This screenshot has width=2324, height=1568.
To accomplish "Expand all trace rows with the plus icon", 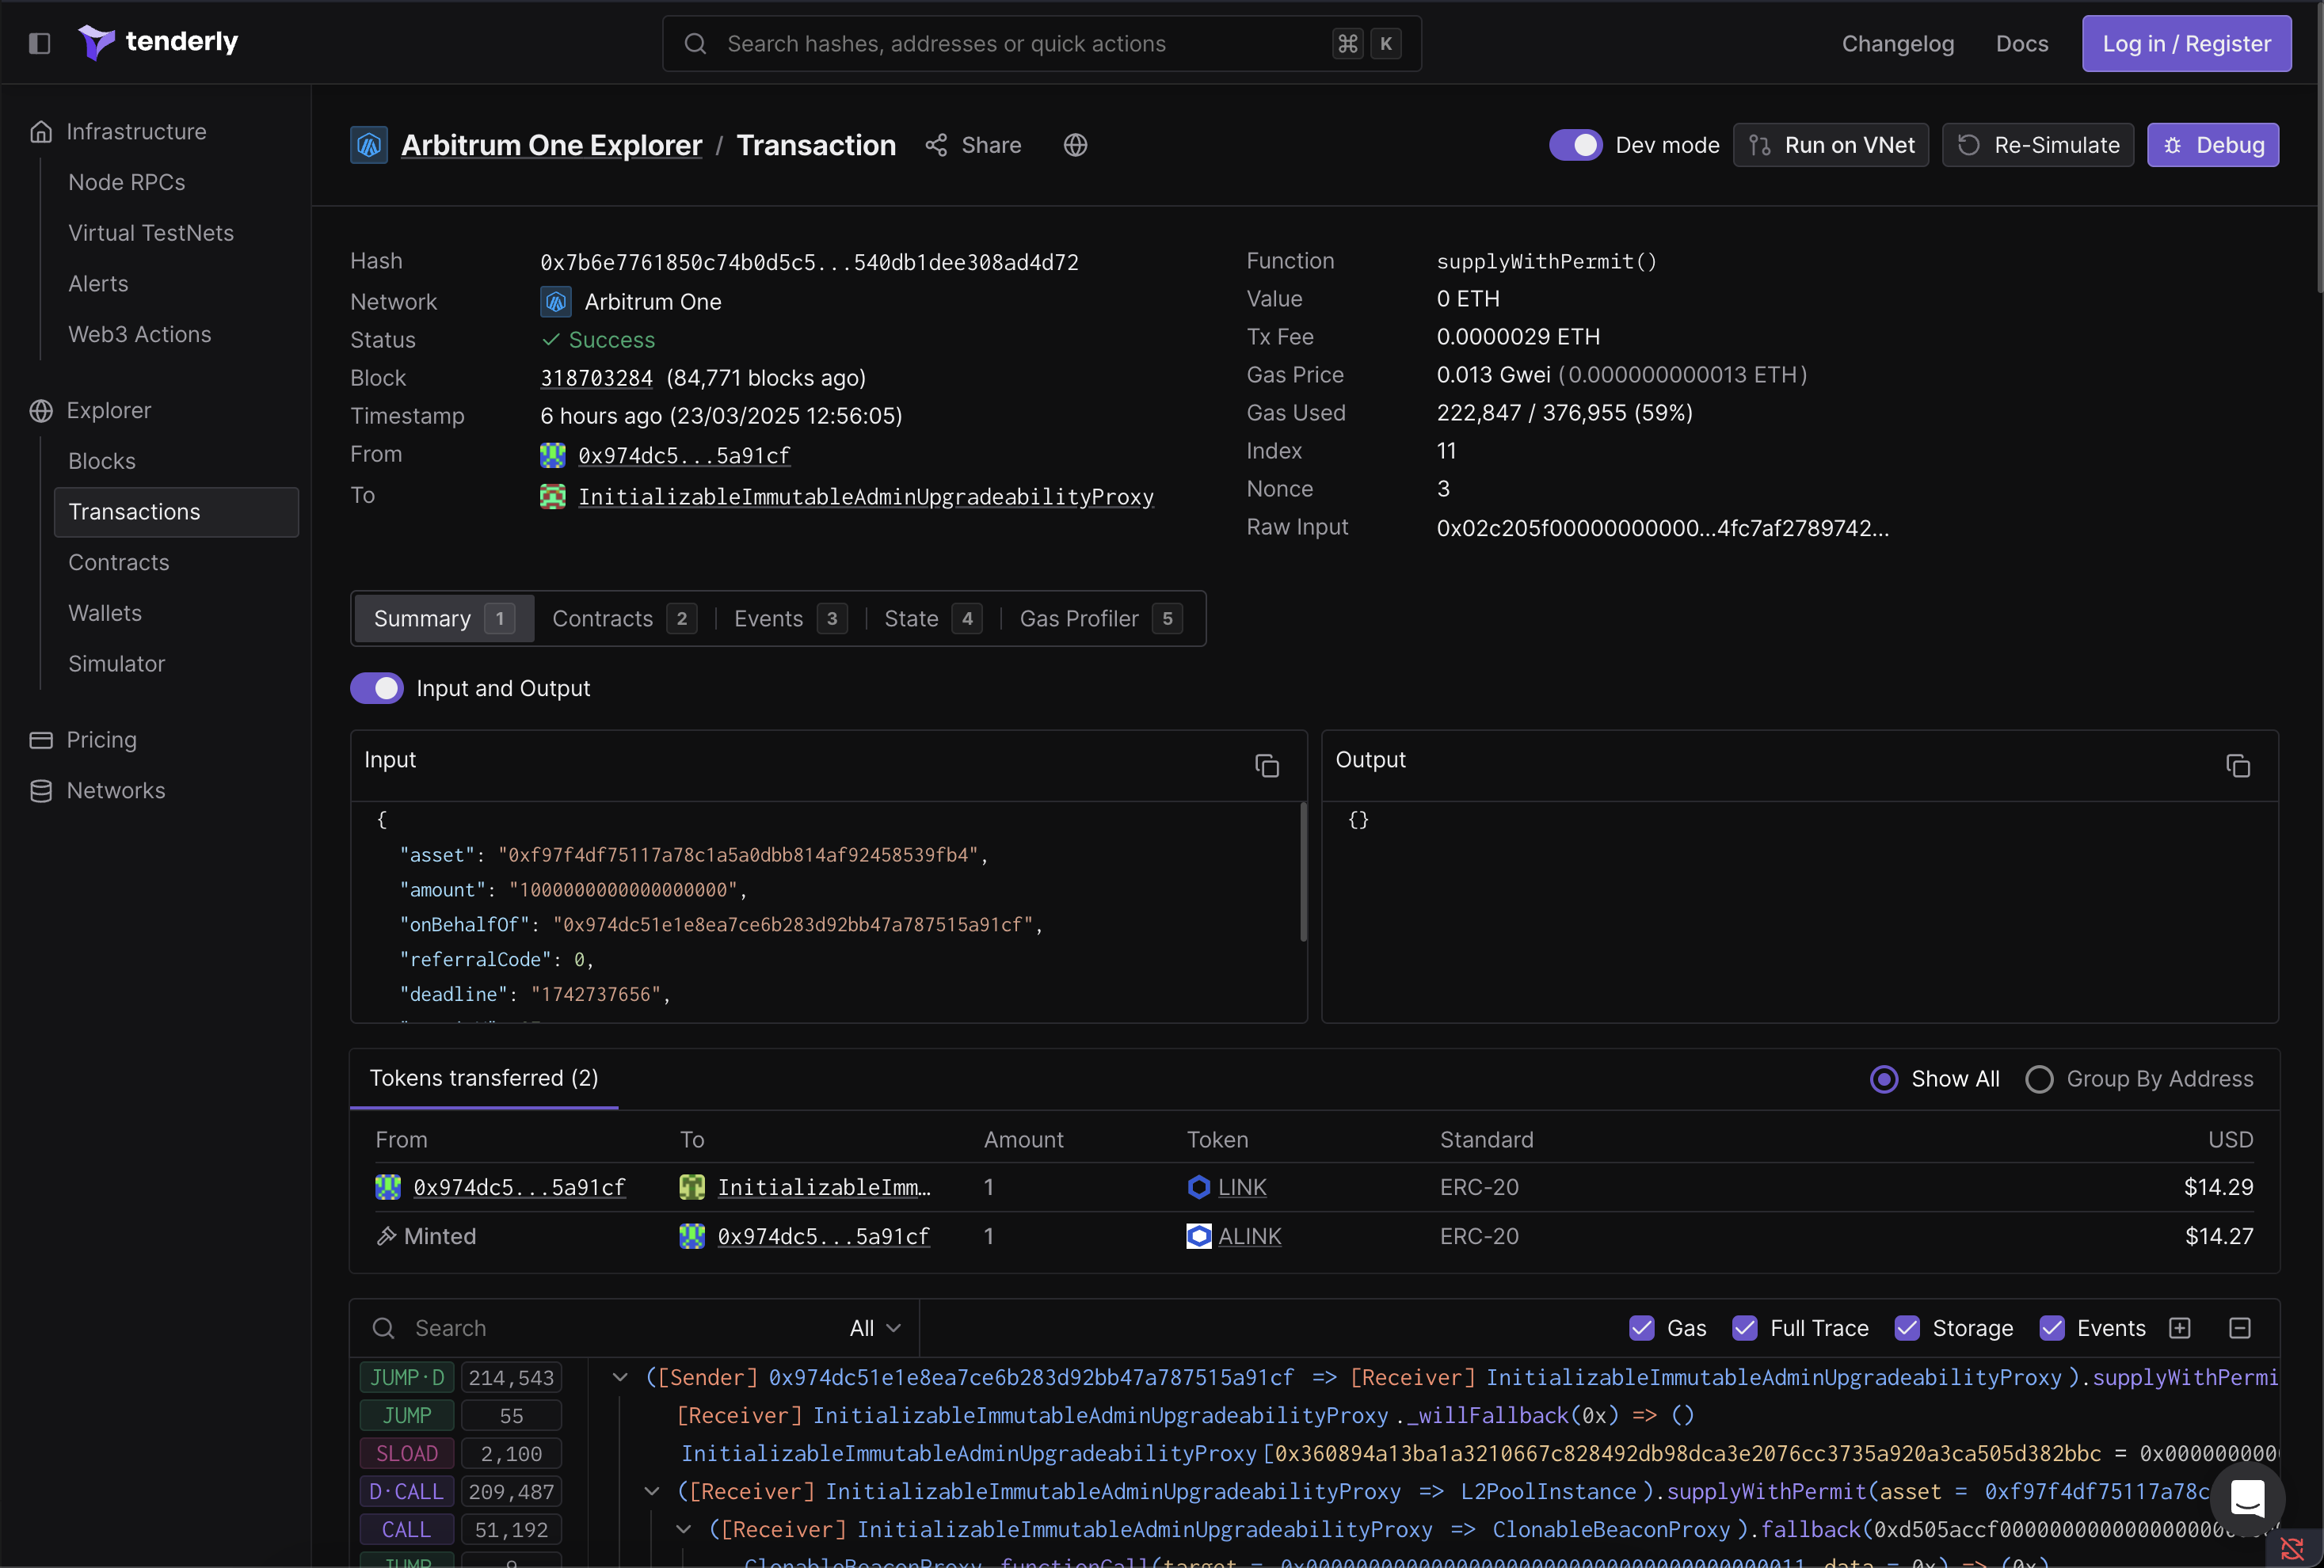I will 2180,1328.
